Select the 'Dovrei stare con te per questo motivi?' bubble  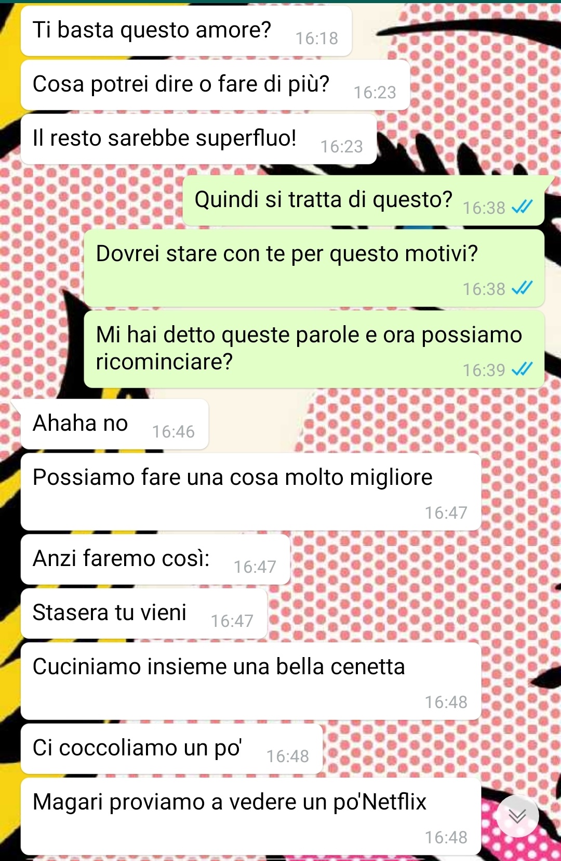click(314, 268)
